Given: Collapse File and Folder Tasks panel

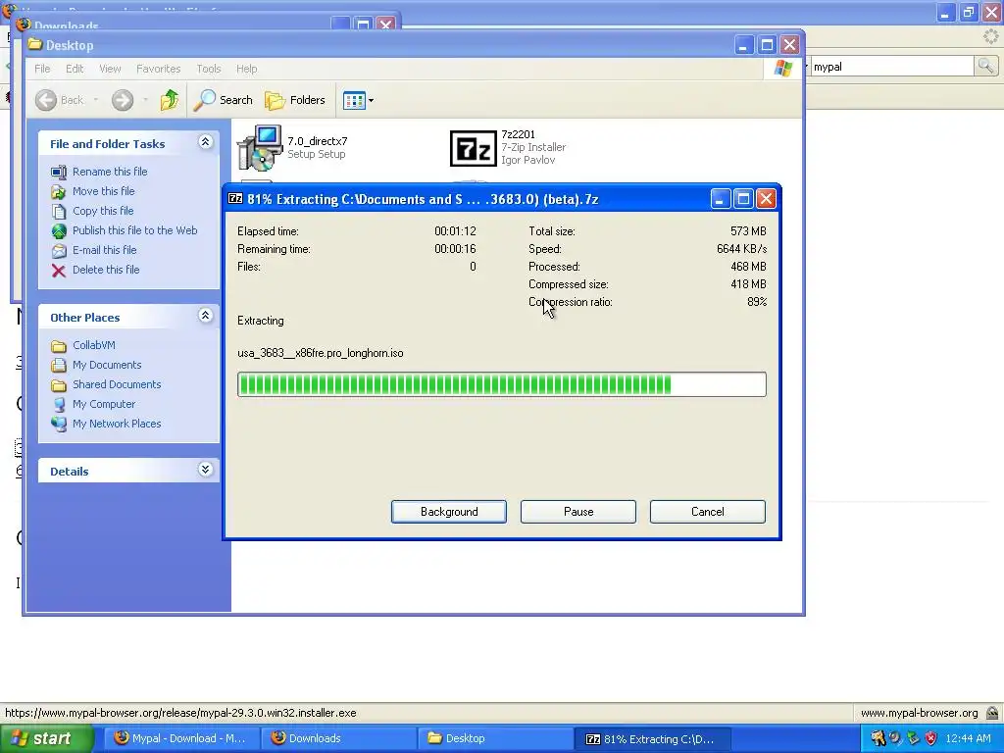Looking at the screenshot, I should (x=205, y=142).
